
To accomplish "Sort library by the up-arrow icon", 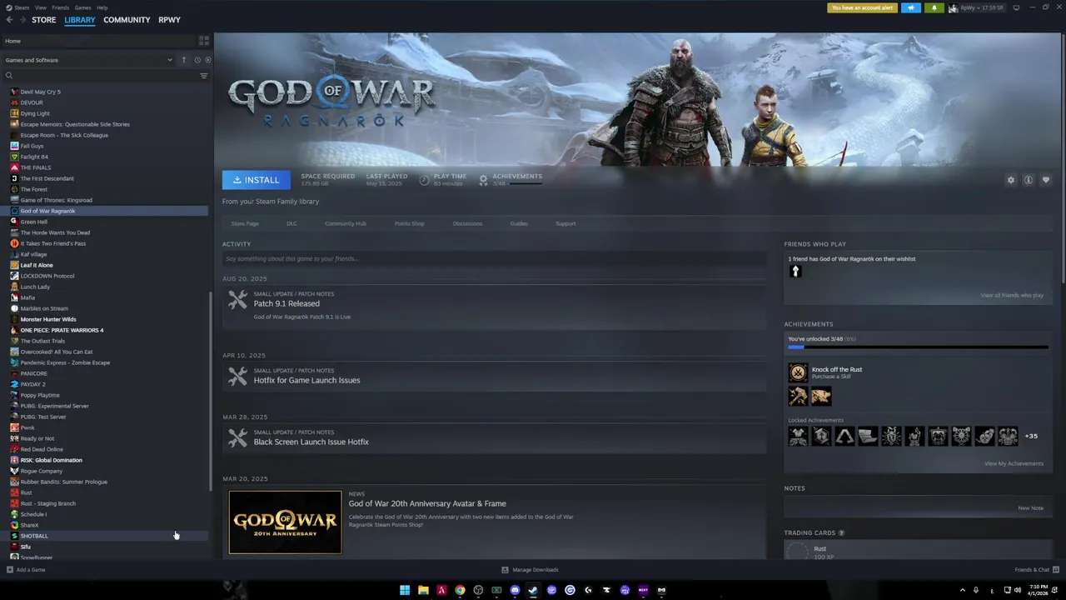I will click(184, 60).
